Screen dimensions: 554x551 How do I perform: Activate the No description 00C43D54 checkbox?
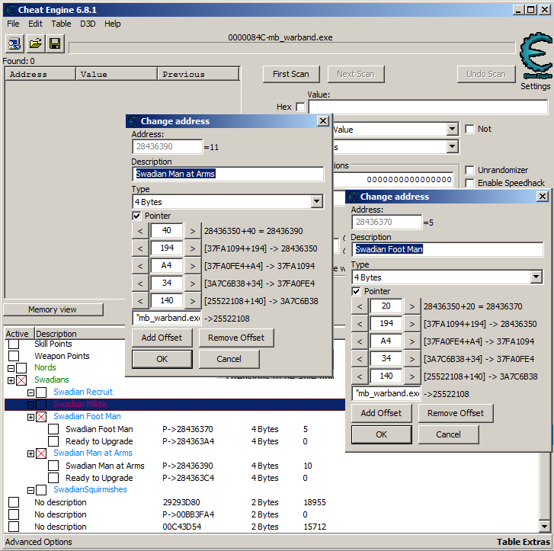(x=14, y=527)
